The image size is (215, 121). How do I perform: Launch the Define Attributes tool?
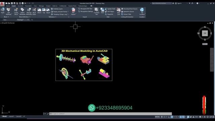(23, 11)
